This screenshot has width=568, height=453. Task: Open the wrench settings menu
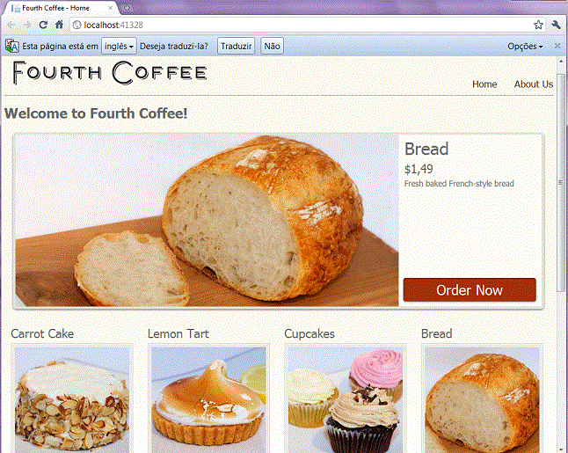point(556,25)
